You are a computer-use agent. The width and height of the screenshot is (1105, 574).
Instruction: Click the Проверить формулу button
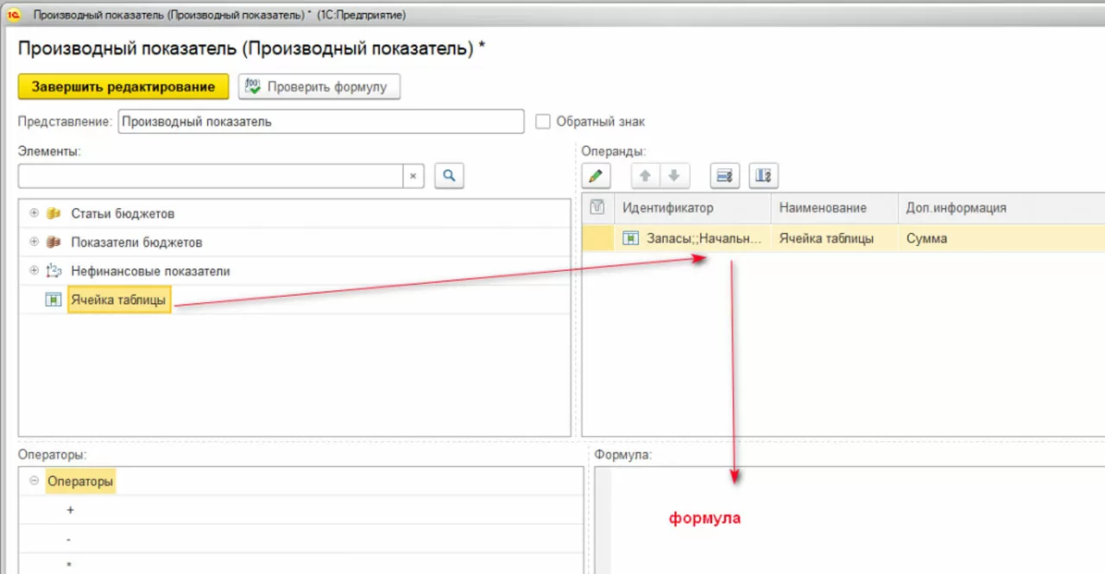click(319, 86)
